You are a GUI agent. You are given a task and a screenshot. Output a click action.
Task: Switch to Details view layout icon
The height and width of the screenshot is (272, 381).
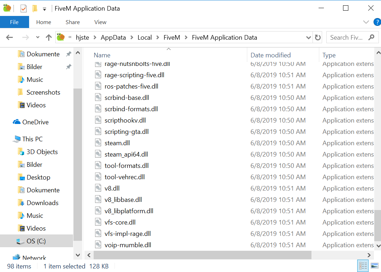pyautogui.click(x=363, y=266)
